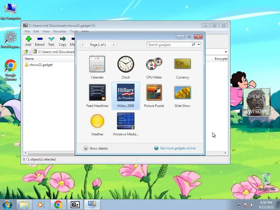
Task: Select the Hillary 2008 gadget
Action: point(126,96)
